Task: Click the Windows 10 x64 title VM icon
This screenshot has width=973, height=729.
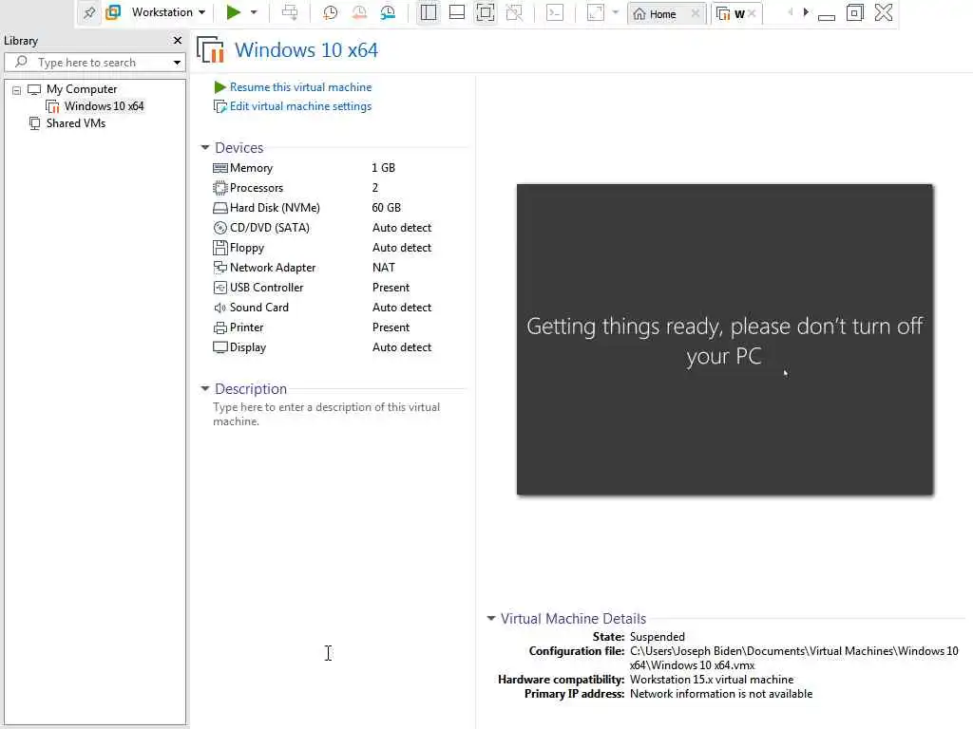Action: 210,50
